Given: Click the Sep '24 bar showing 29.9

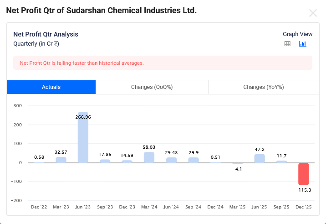Looking at the screenshot, I should (x=194, y=160).
